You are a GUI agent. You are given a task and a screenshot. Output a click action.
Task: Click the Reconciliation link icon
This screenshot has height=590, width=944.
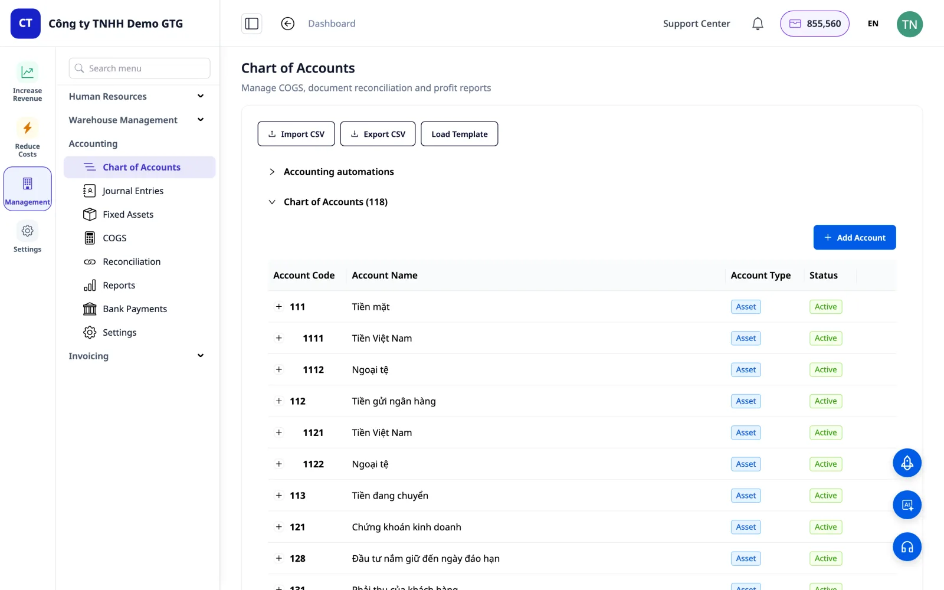pyautogui.click(x=90, y=261)
